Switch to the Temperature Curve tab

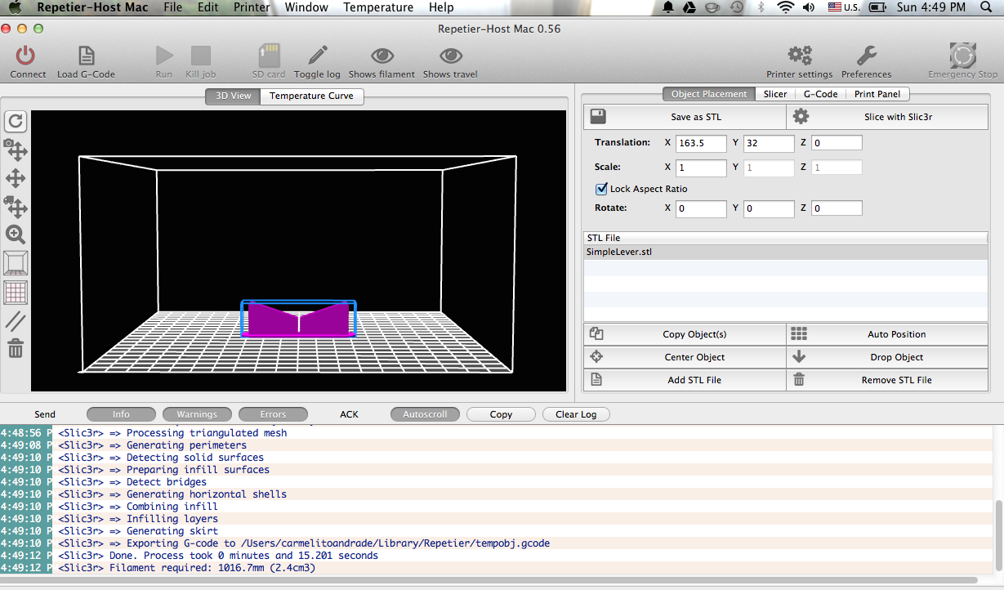click(311, 96)
